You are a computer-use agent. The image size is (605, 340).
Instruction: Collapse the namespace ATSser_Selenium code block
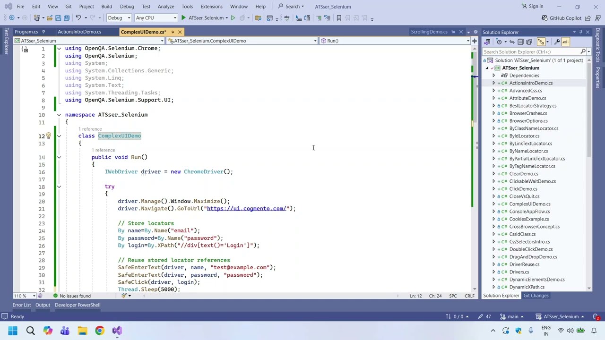point(59,115)
